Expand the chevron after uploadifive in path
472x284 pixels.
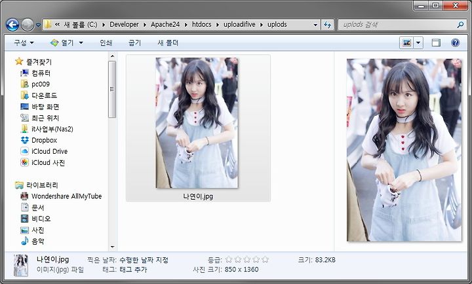[262, 25]
